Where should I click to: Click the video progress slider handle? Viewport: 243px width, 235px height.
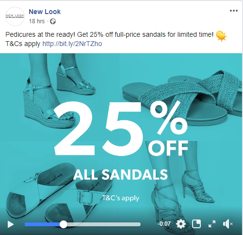[64, 224]
